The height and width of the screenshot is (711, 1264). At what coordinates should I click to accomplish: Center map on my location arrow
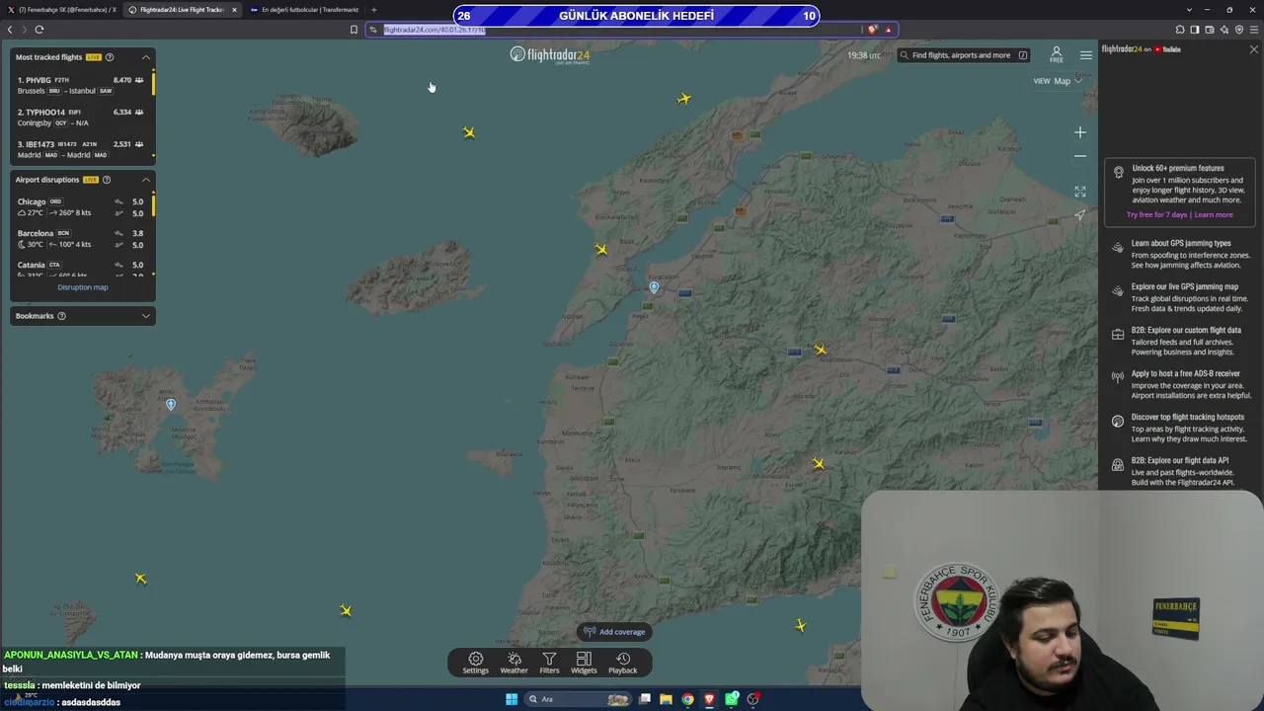tap(1080, 214)
